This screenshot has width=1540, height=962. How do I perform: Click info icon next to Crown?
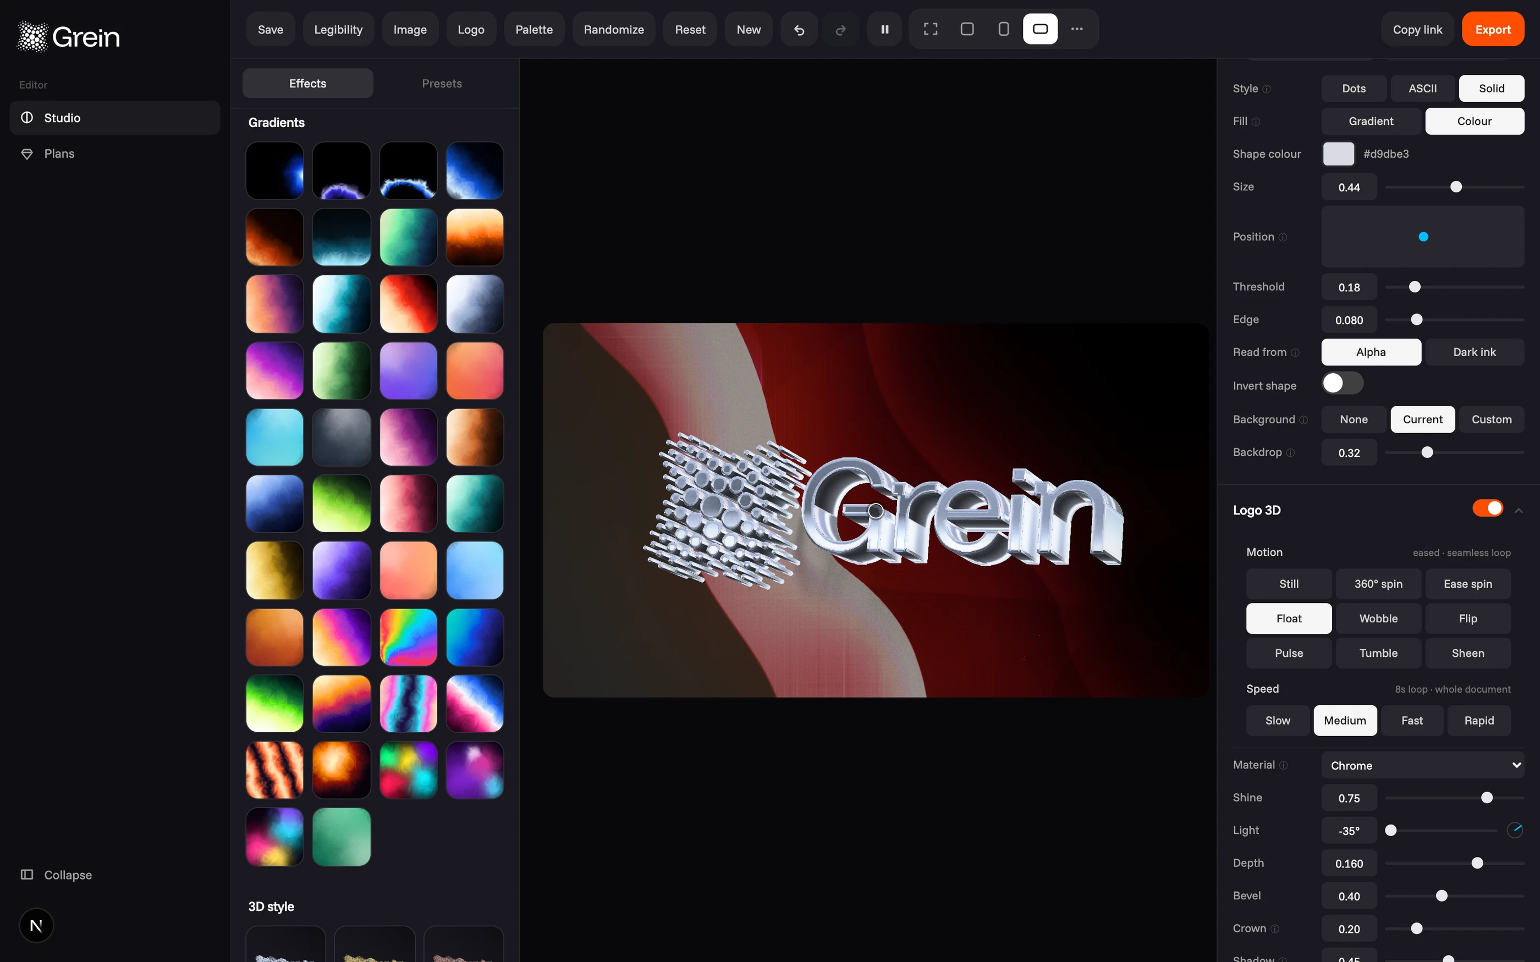pos(1275,929)
